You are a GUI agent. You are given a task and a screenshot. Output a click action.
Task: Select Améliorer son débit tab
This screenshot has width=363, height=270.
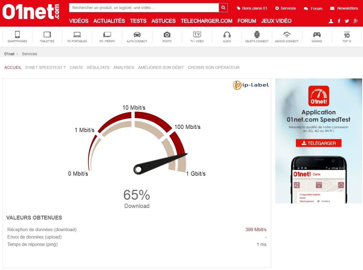point(161,67)
